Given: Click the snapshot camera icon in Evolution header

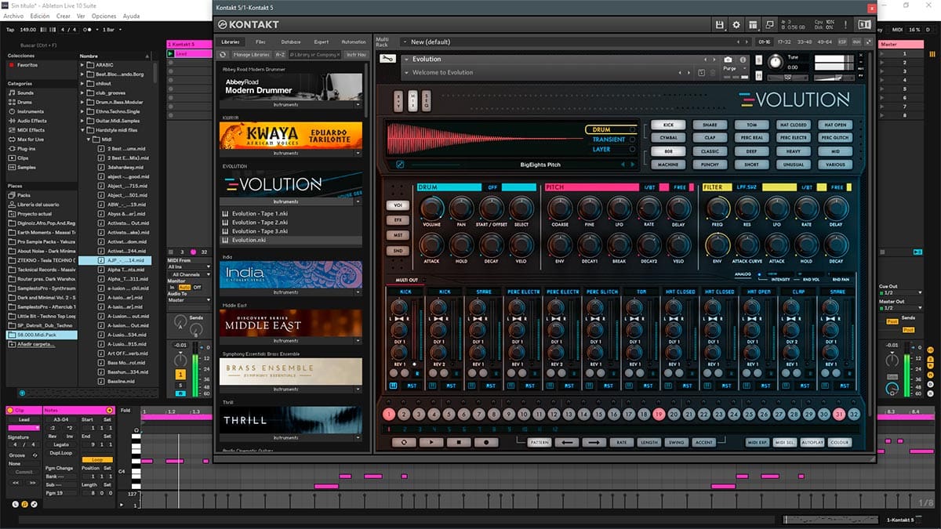Looking at the screenshot, I should [728, 60].
